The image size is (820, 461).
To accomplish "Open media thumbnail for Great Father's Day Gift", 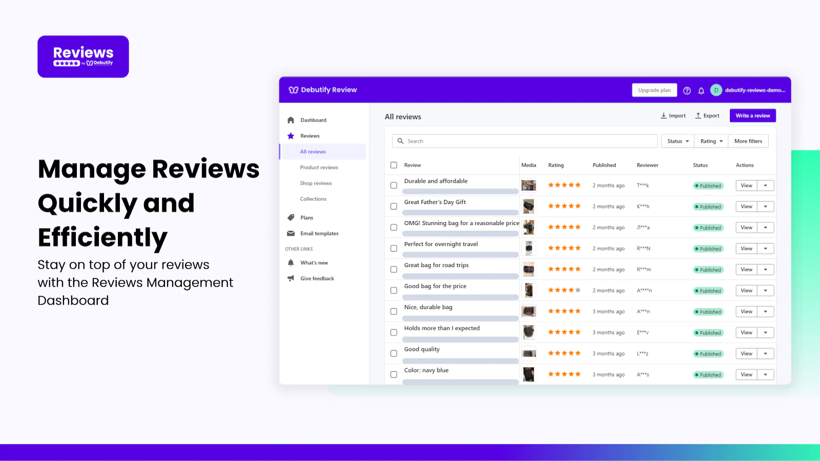I will 528,206.
